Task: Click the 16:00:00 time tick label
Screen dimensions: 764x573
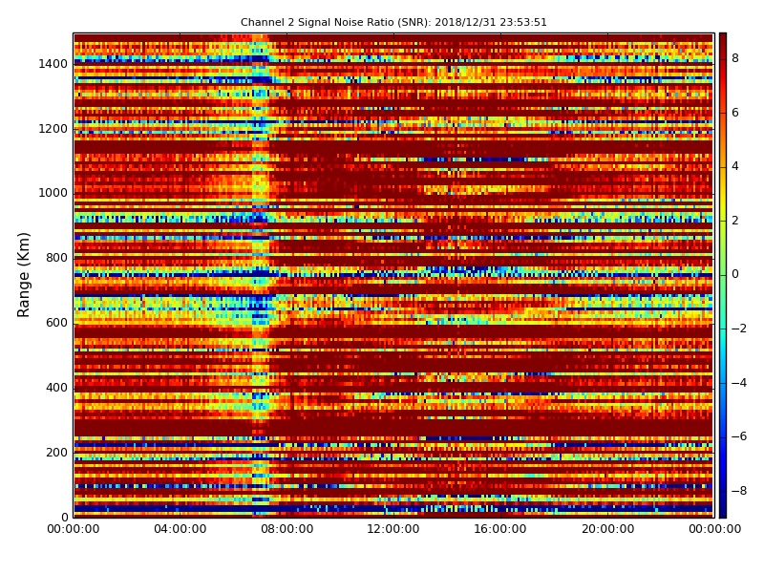Action: (500, 529)
